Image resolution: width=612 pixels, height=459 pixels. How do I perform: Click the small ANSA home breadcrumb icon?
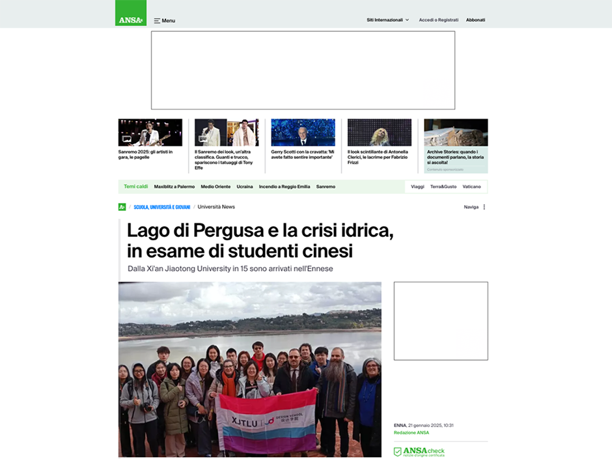tap(122, 207)
